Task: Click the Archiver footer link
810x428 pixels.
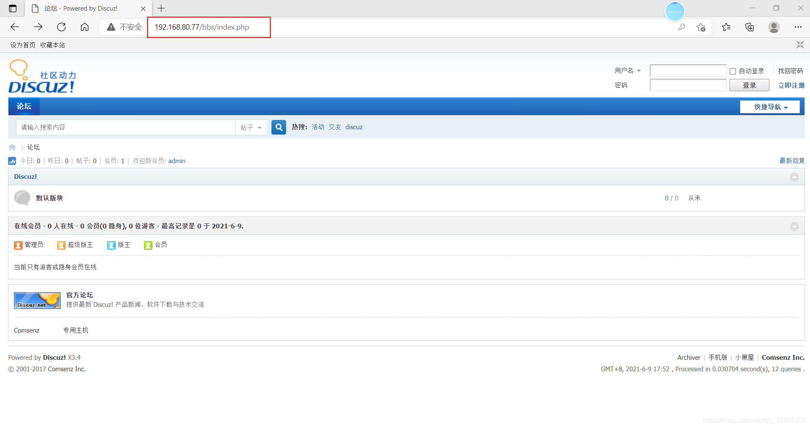Action: [x=689, y=358]
